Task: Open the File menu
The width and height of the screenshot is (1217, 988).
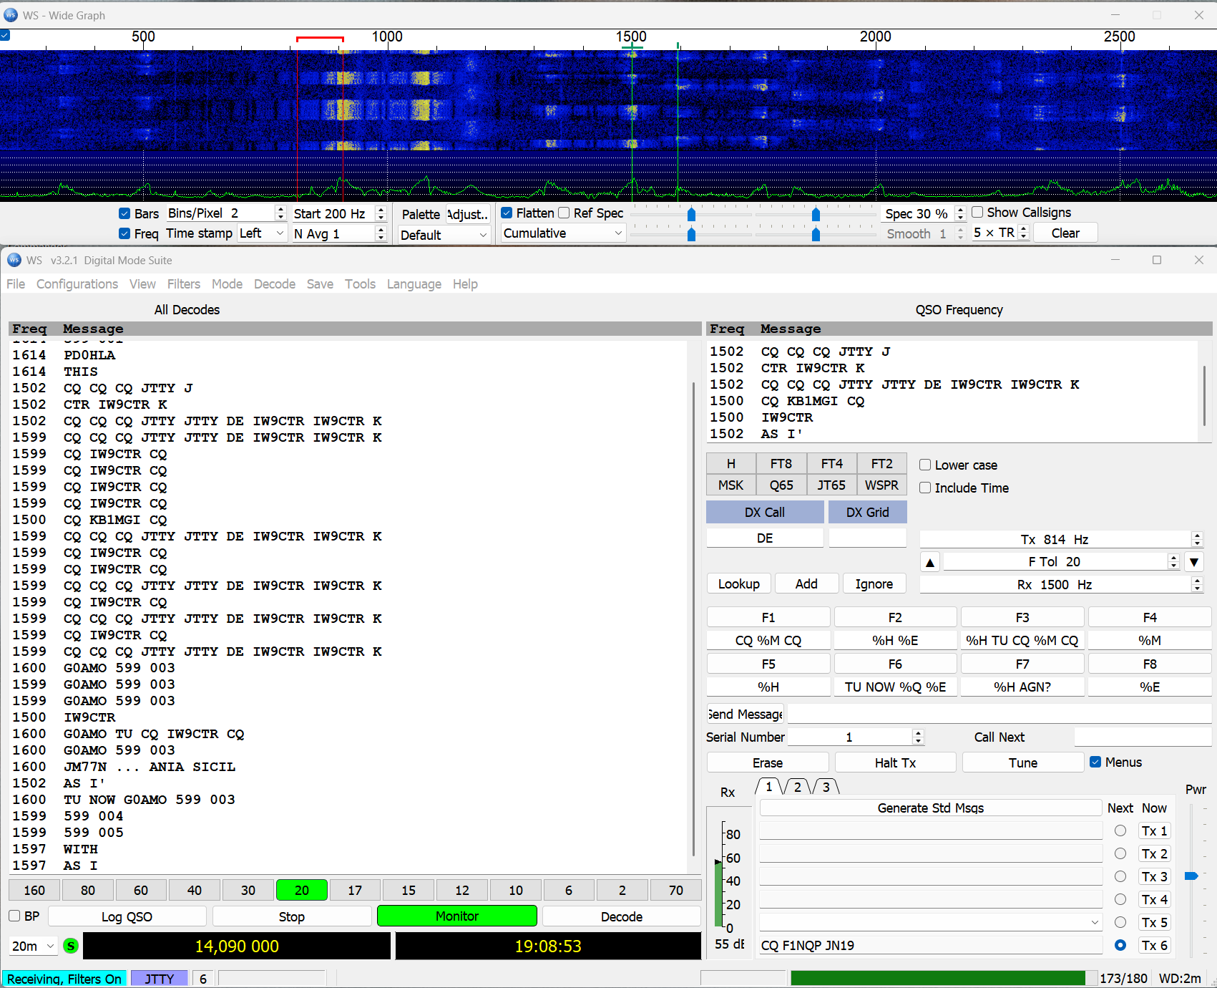Action: [x=16, y=284]
